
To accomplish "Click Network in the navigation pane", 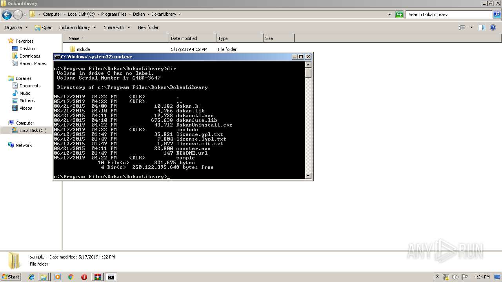I will [24, 145].
